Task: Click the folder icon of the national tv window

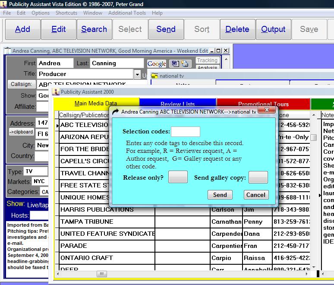Action: [x=154, y=76]
